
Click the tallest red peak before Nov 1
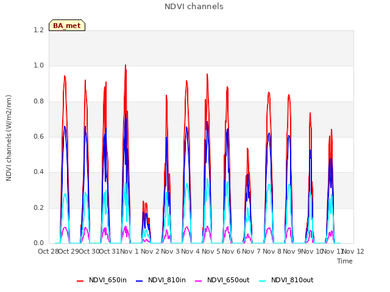tap(126, 66)
